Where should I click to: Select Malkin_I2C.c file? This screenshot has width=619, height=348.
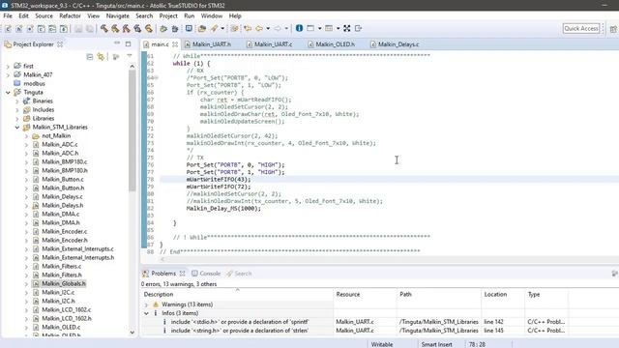point(58,292)
